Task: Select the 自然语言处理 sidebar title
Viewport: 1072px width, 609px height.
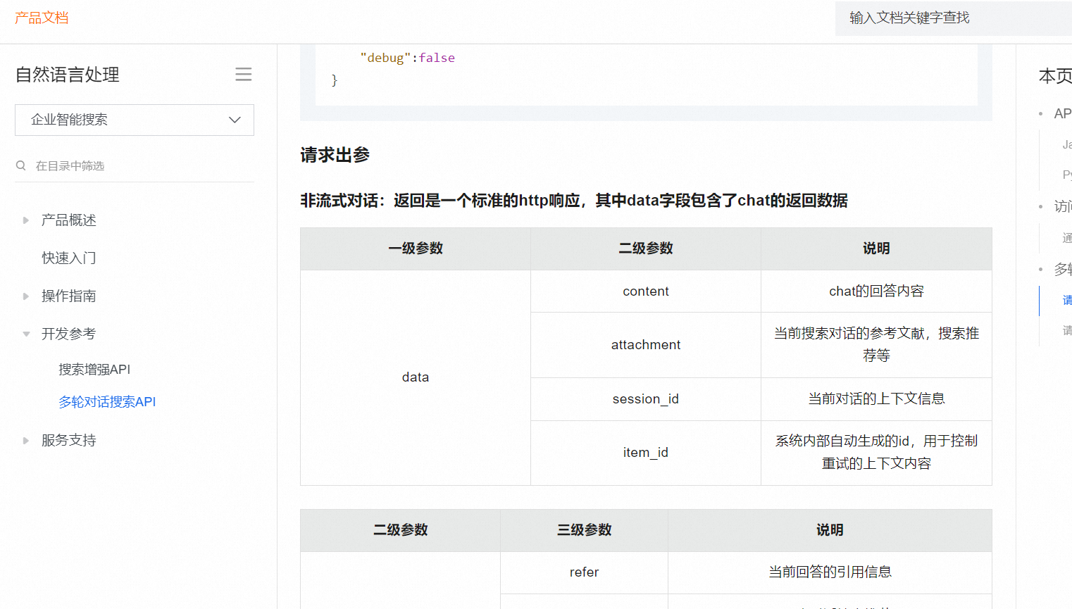Action: 68,75
